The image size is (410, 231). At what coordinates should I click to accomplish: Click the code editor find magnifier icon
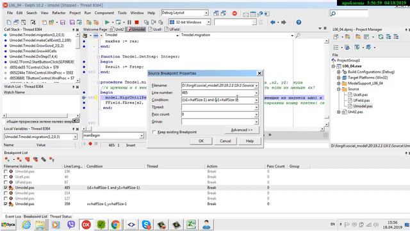(297, 35)
